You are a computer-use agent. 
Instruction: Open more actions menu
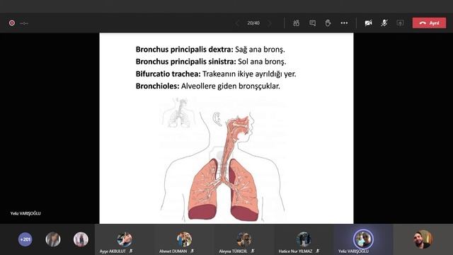point(344,23)
